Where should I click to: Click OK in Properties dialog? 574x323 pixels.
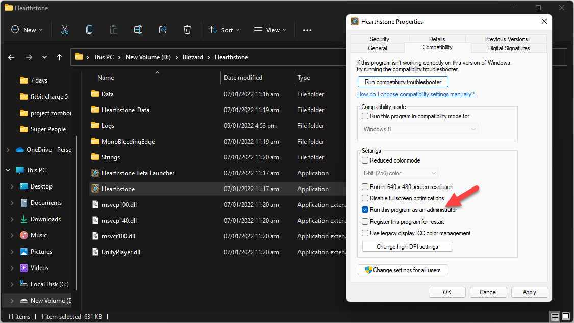point(447,292)
